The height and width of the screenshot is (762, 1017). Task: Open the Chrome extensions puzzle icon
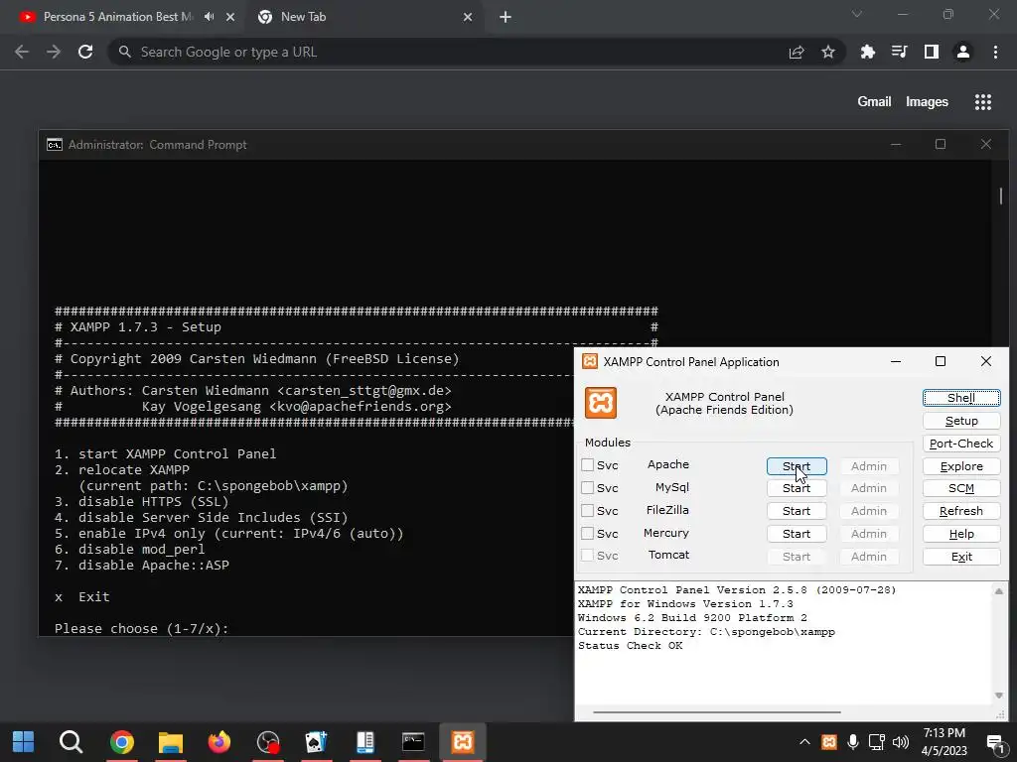click(x=867, y=52)
